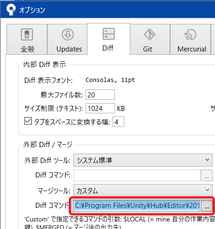Open the 外部 Diff ツール dropdown
The height and width of the screenshot is (229, 215).
pos(143,160)
